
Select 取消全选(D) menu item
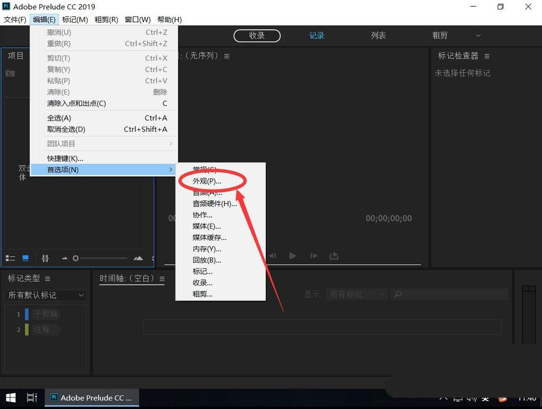click(104, 129)
